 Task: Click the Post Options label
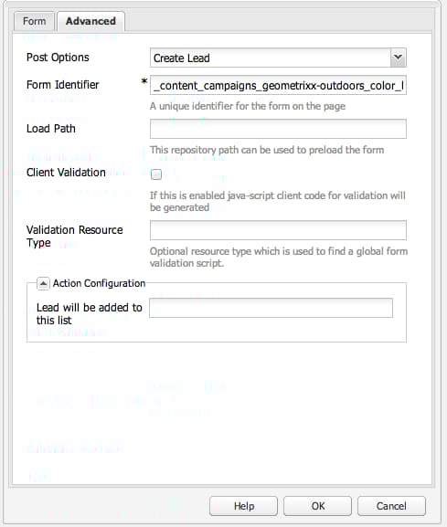(58, 58)
